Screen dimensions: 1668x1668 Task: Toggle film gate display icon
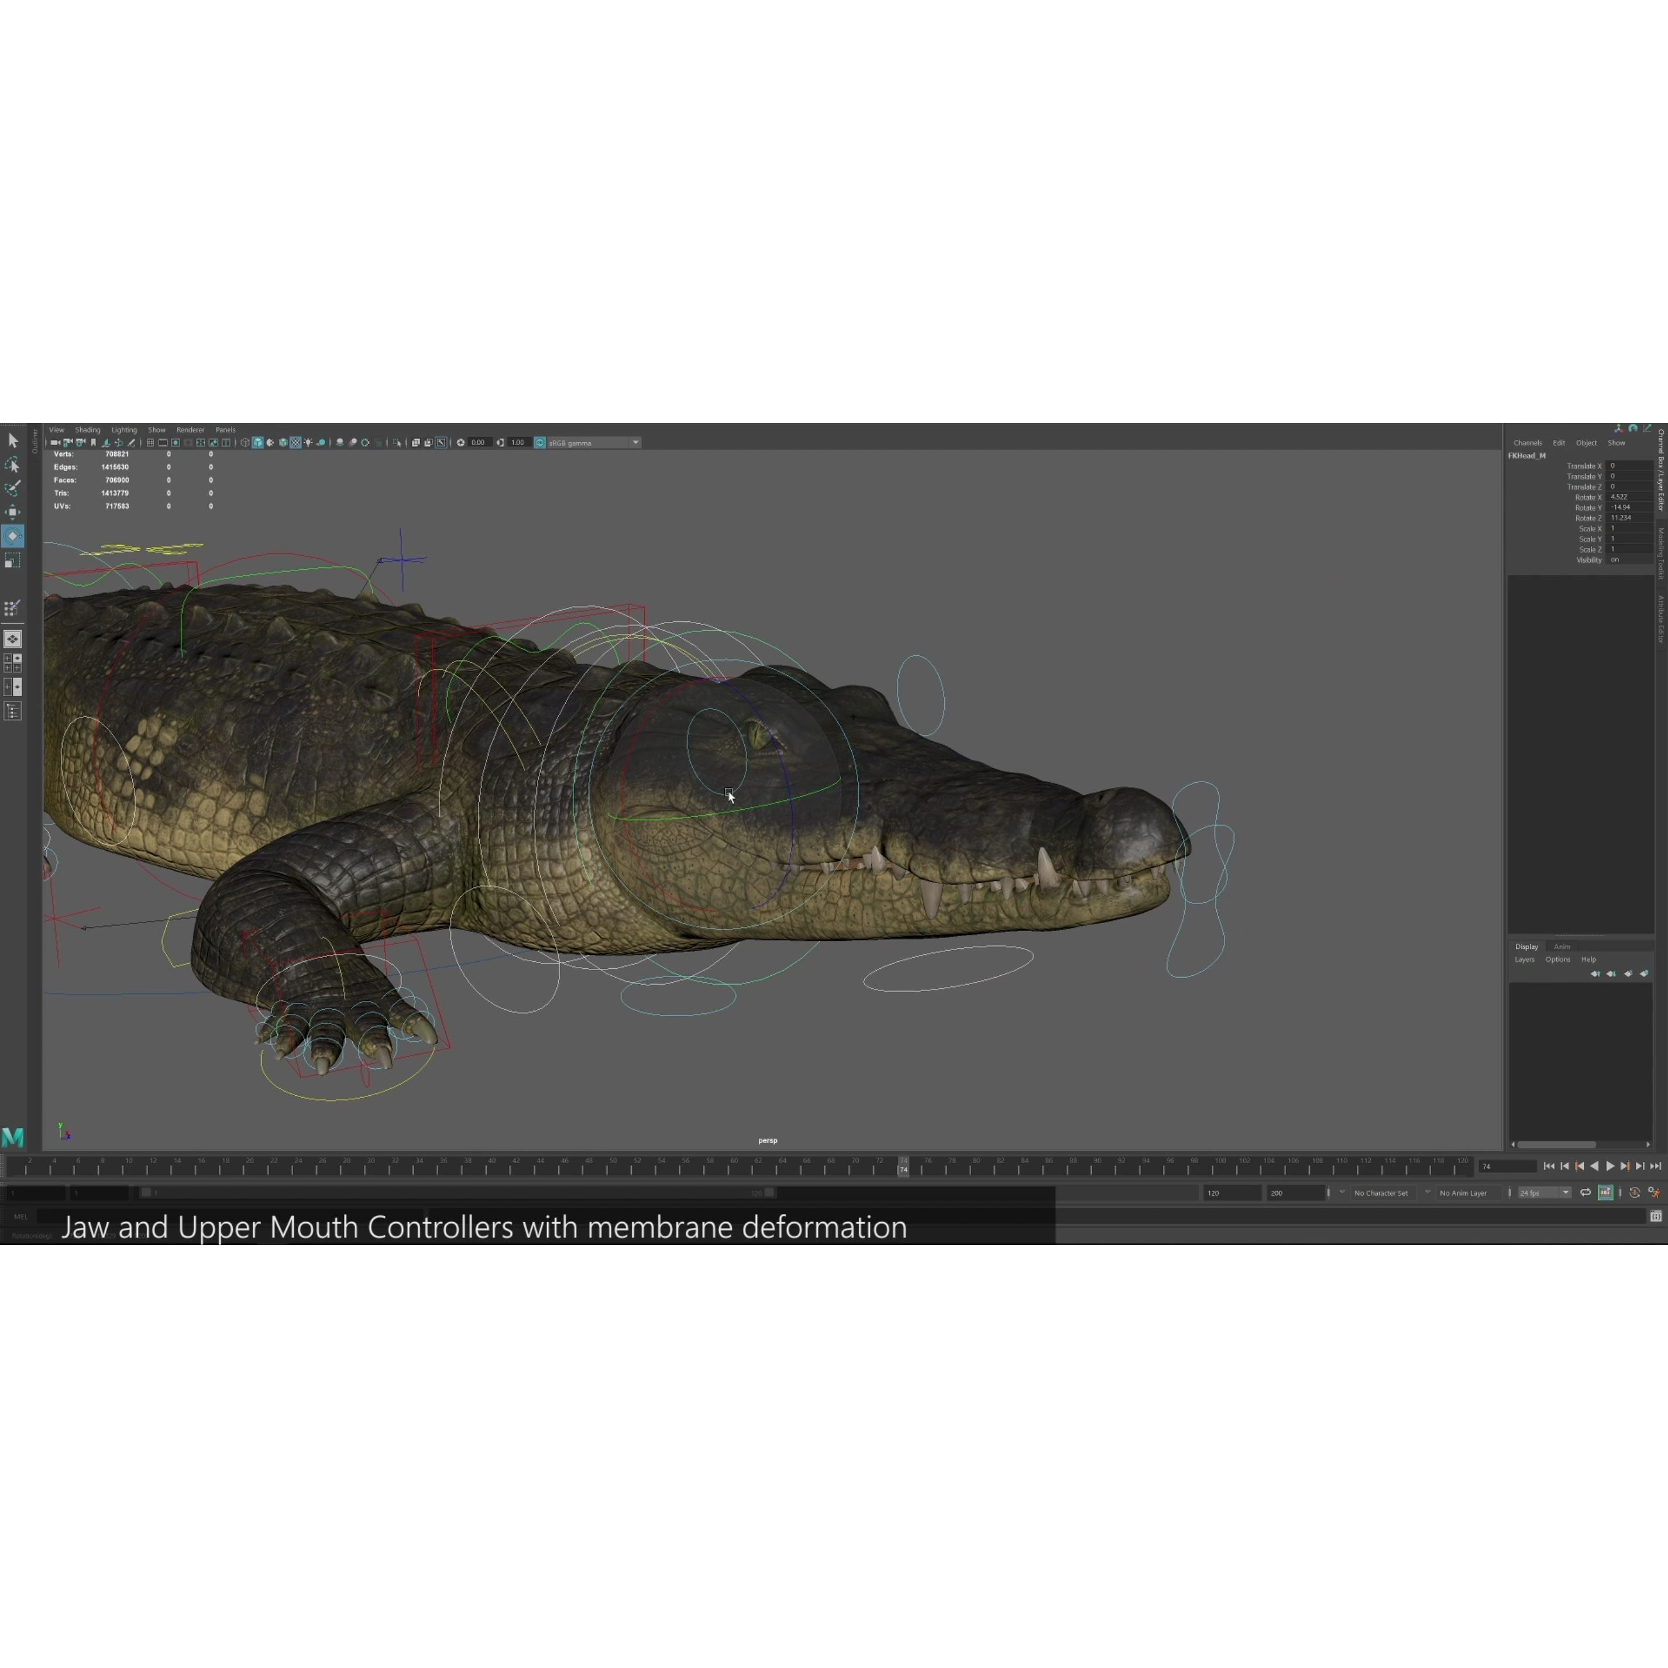coord(162,443)
